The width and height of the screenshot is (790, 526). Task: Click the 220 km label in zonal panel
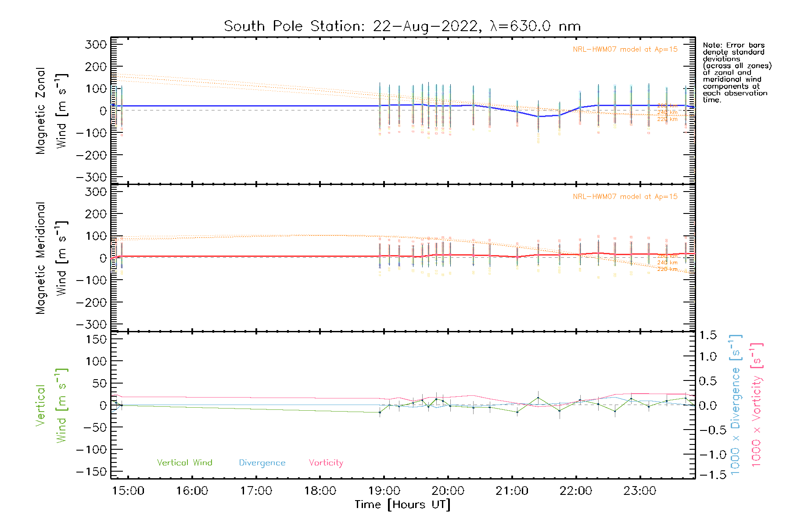(667, 119)
